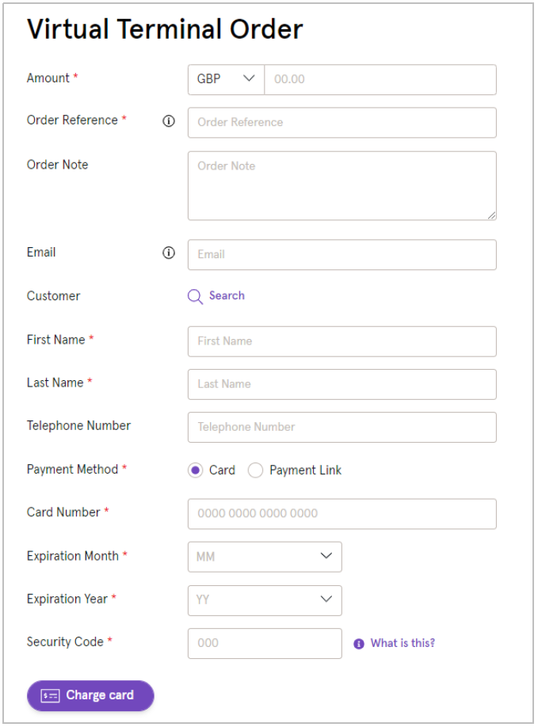Select the Payment Link radio option
The image size is (538, 727).
tap(256, 470)
